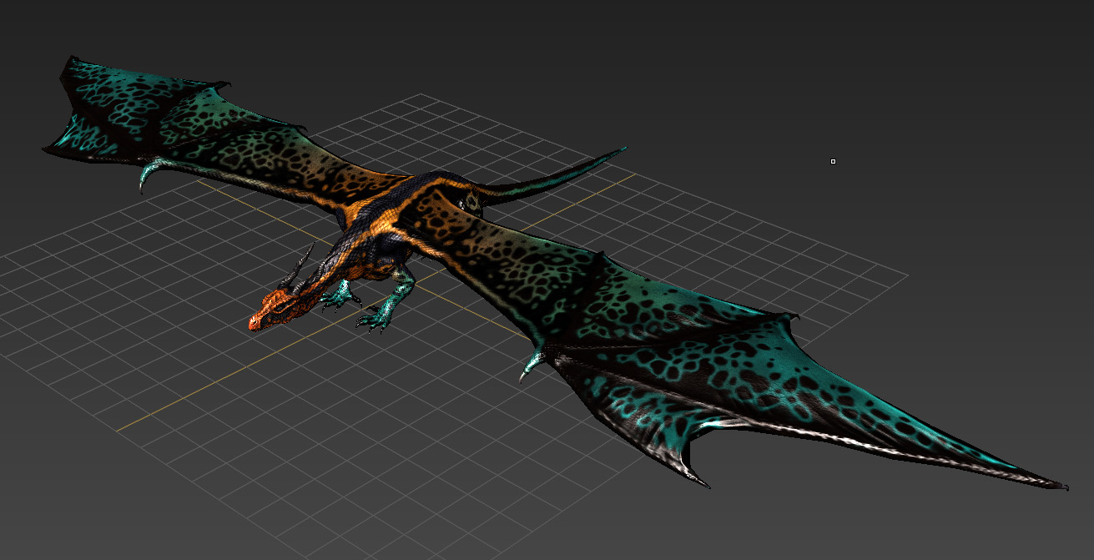Select the dragon's left wing membrane
Viewport: 1094px width, 560px height.
click(709, 376)
